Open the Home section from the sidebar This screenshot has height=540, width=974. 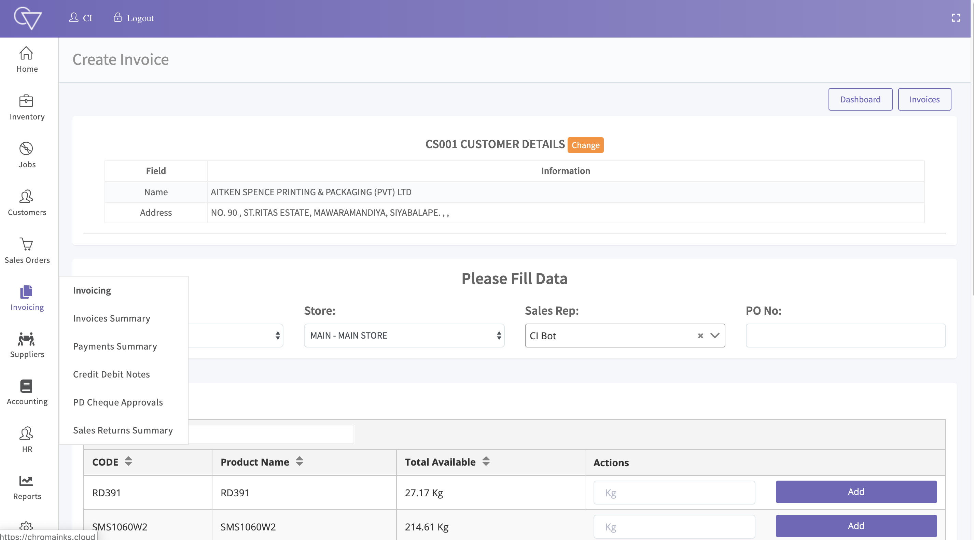pos(27,60)
